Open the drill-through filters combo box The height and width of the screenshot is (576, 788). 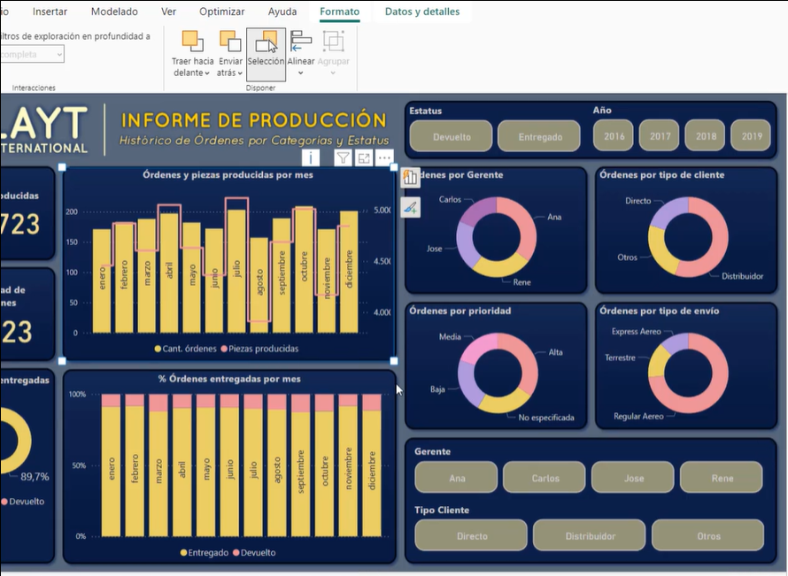click(x=32, y=55)
